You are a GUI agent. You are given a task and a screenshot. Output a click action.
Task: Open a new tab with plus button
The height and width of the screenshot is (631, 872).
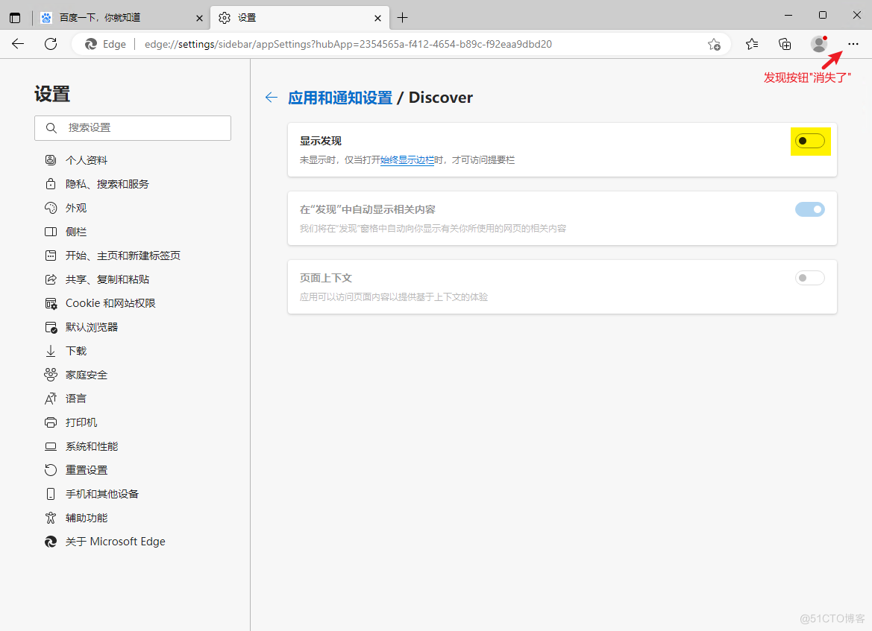403,17
